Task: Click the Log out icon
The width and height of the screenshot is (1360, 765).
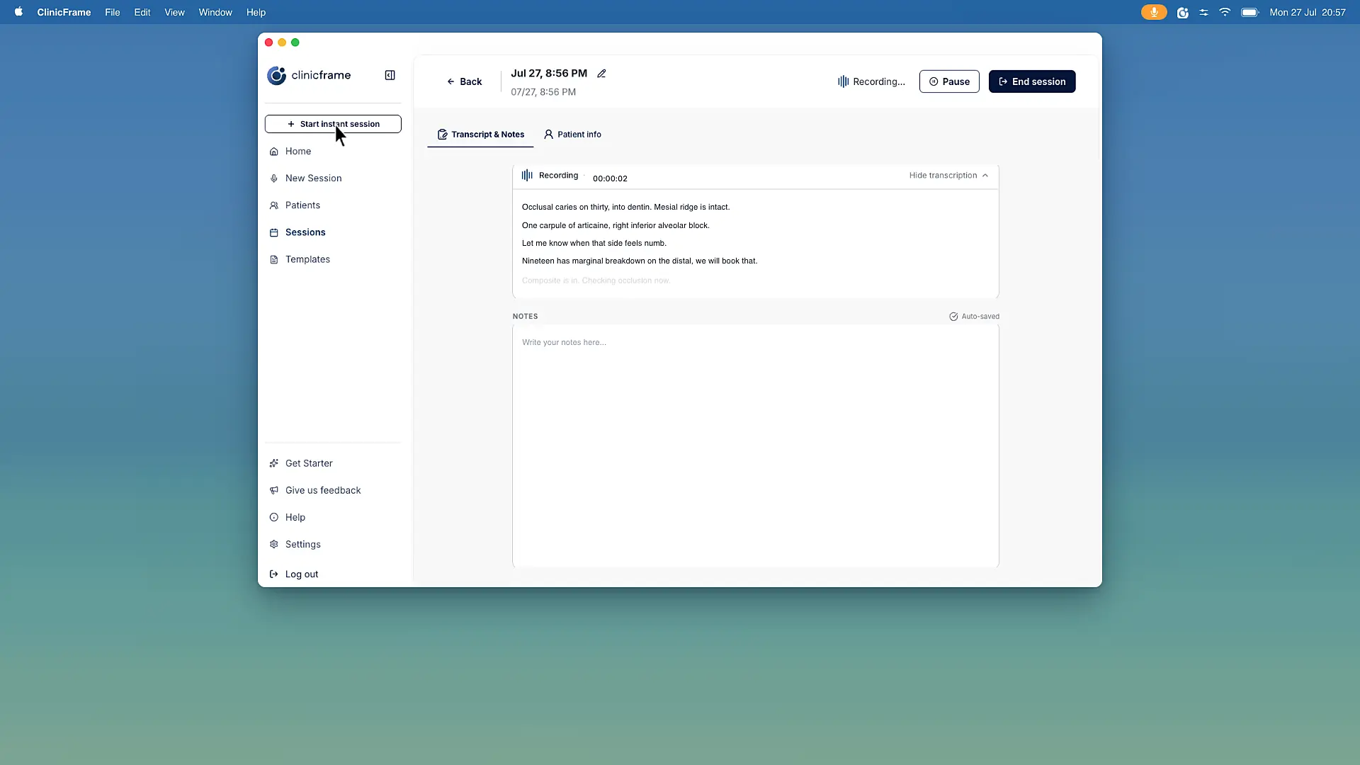Action: point(274,574)
